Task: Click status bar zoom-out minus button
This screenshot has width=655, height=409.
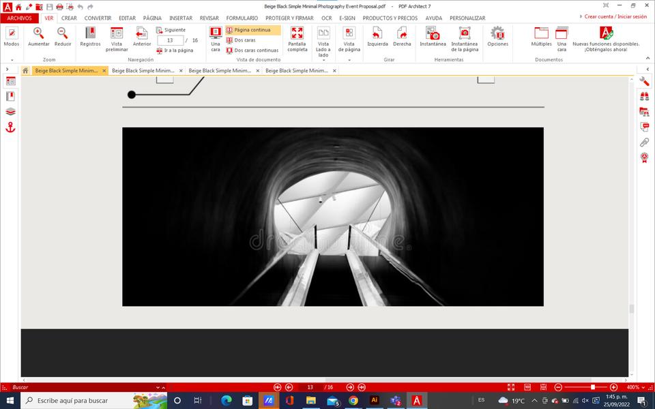Action: [x=557, y=387]
